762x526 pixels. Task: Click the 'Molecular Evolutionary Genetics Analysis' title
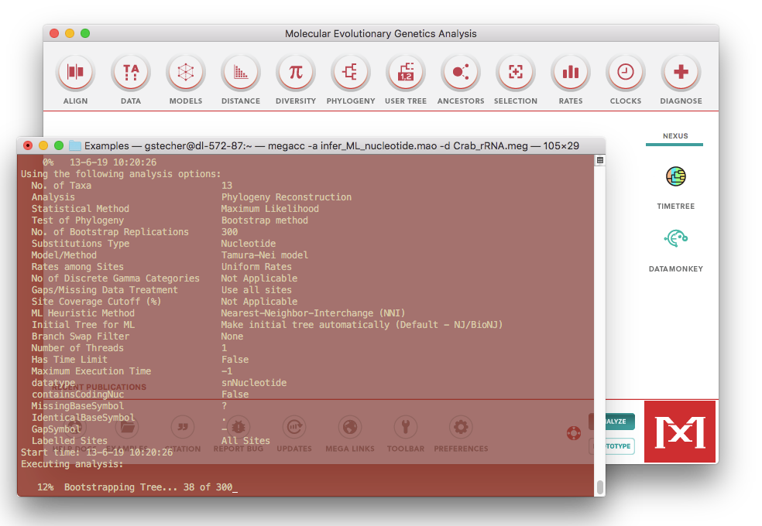click(x=380, y=33)
